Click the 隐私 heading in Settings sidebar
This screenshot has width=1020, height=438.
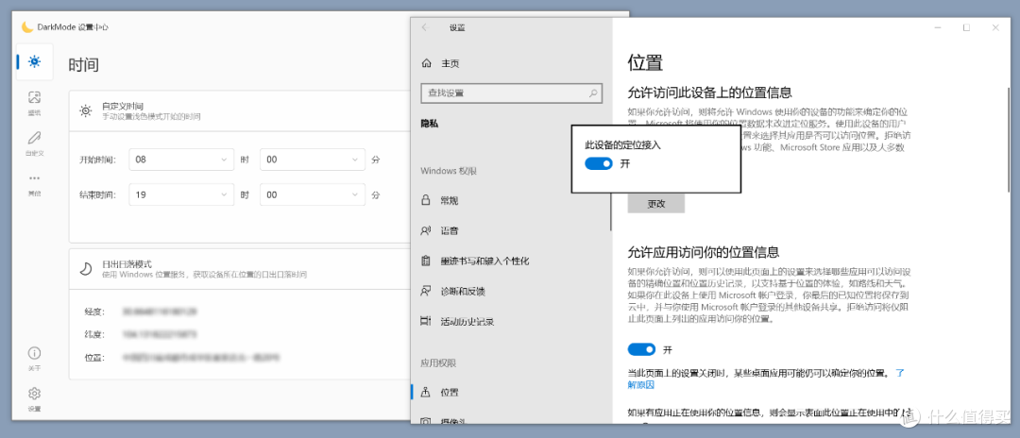click(430, 123)
